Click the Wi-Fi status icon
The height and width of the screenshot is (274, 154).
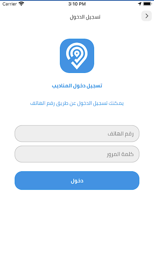coord(21,4)
